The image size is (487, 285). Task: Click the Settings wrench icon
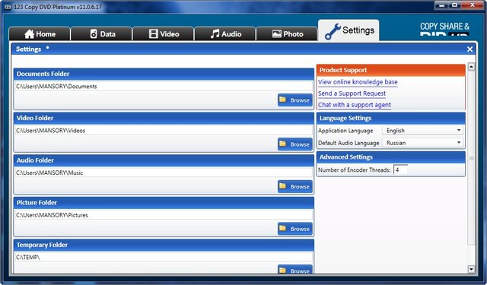pos(333,31)
